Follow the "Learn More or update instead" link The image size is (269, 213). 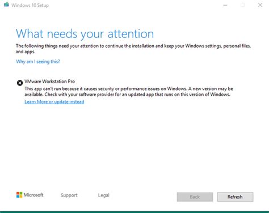click(54, 102)
